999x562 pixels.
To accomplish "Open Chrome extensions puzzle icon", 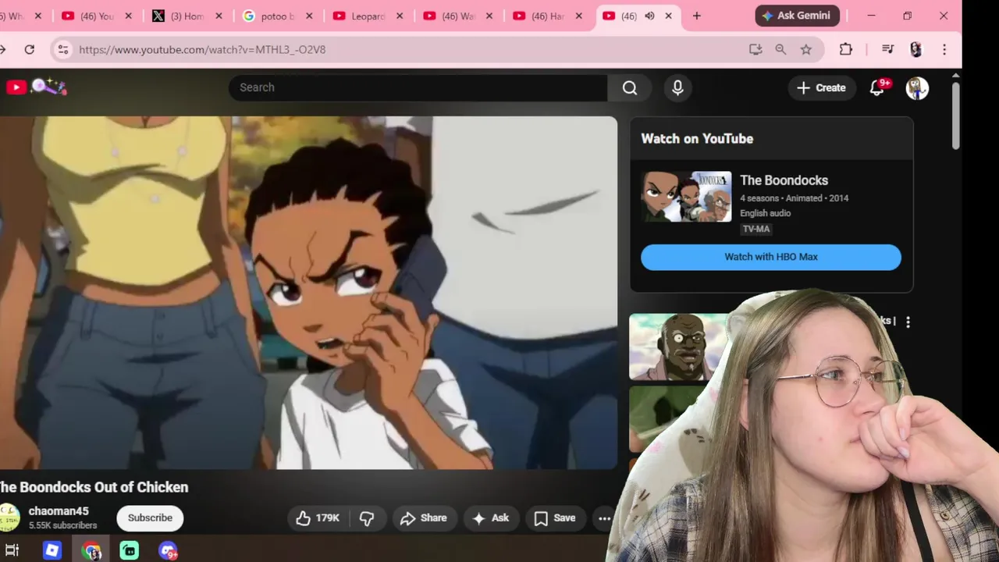I will pyautogui.click(x=846, y=49).
